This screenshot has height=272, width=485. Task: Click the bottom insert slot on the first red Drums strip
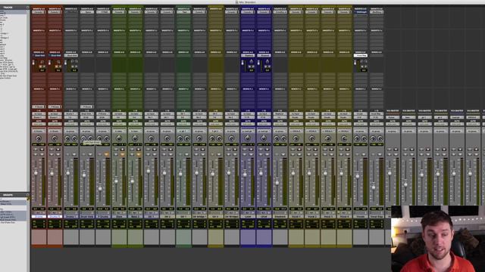39,107
